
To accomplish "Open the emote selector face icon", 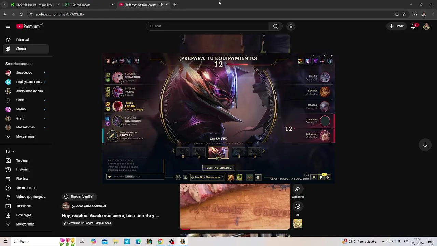I will coord(258,177).
